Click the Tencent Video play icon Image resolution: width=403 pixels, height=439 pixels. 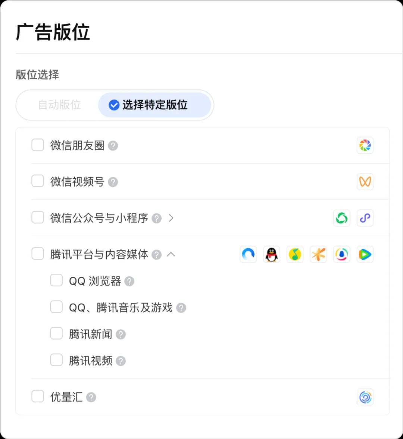click(x=365, y=254)
